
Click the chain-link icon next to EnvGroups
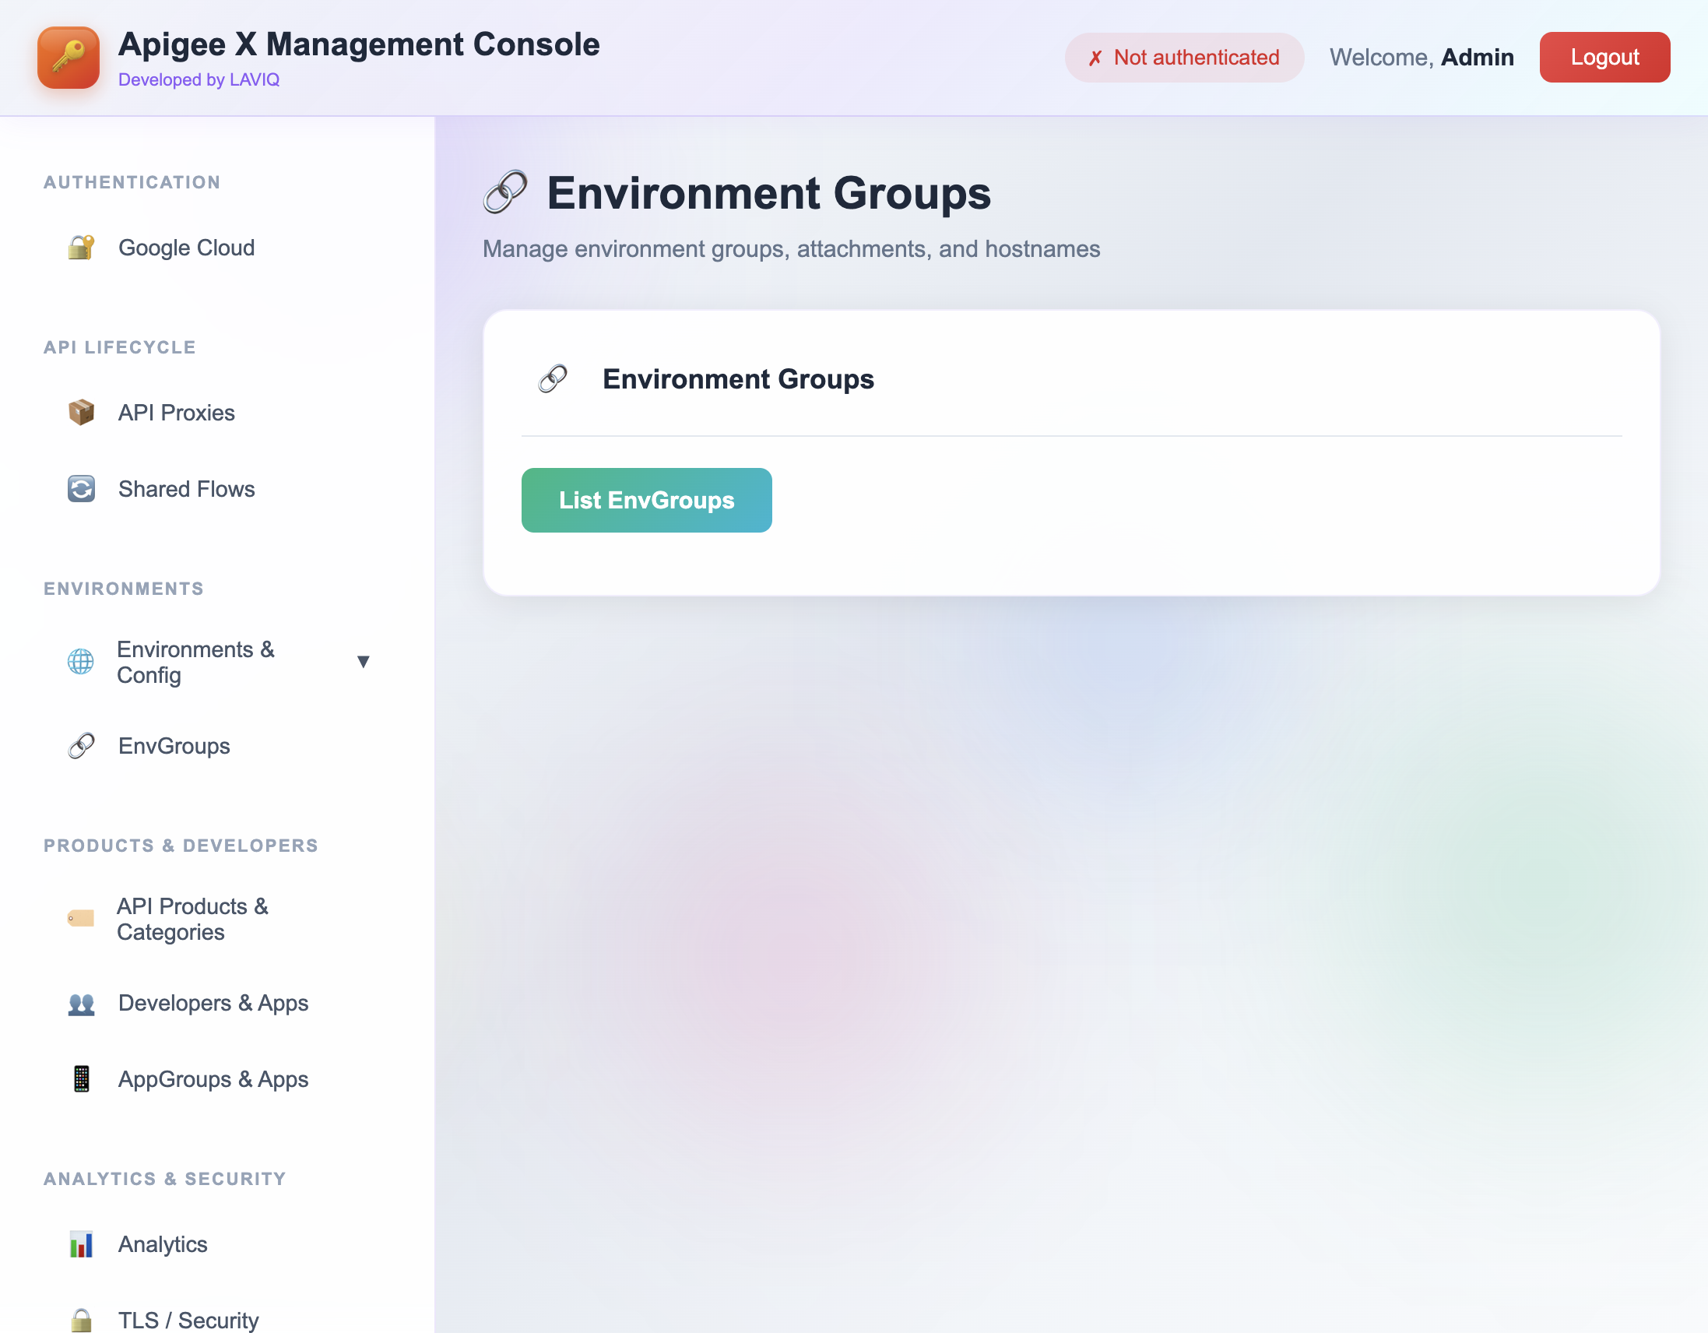(x=80, y=745)
